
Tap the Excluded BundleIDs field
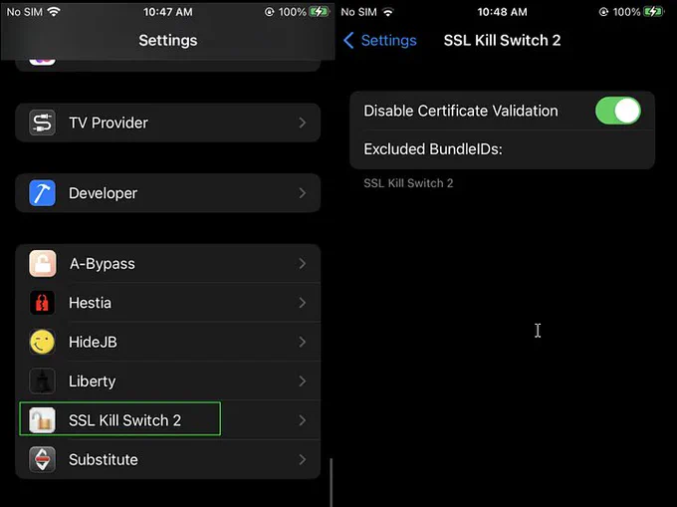(502, 149)
